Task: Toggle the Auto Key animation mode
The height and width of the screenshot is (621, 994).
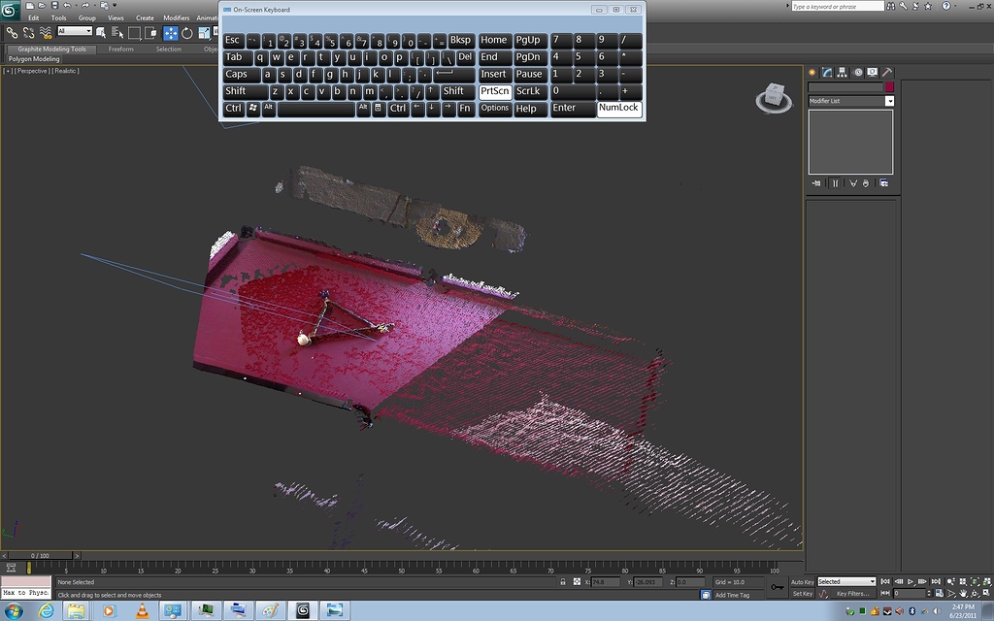Action: [x=802, y=582]
